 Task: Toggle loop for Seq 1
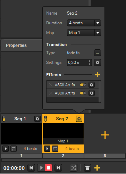point(14,149)
